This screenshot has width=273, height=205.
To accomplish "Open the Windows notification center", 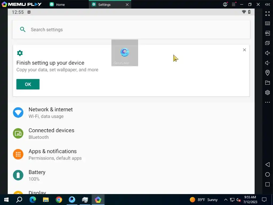I will [x=264, y=200].
